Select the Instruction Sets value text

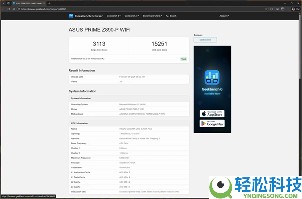pyautogui.click(x=149, y=192)
